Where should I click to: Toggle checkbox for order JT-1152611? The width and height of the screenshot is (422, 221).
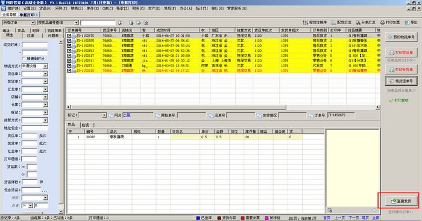point(69,60)
